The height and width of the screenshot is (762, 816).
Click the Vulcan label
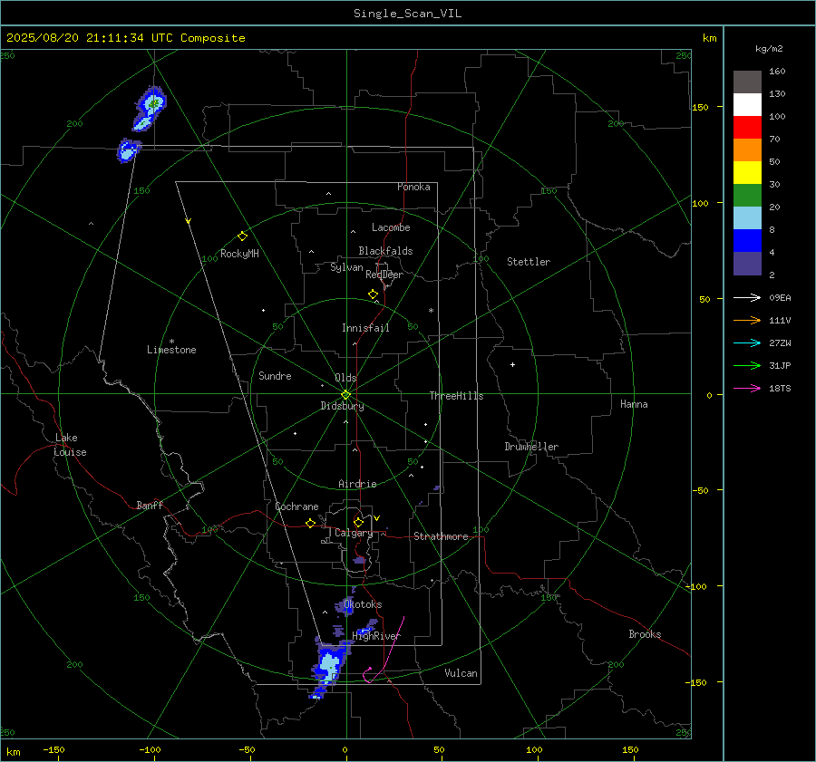(461, 673)
